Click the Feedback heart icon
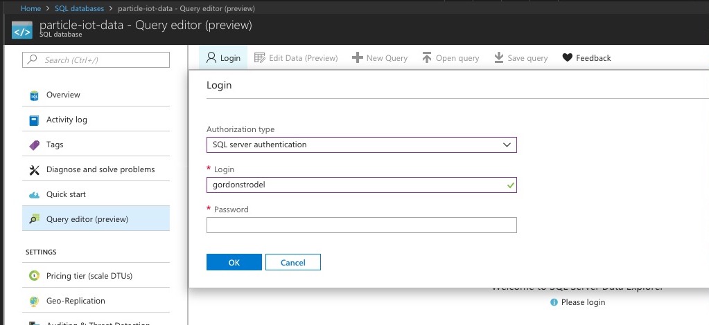 coord(568,58)
